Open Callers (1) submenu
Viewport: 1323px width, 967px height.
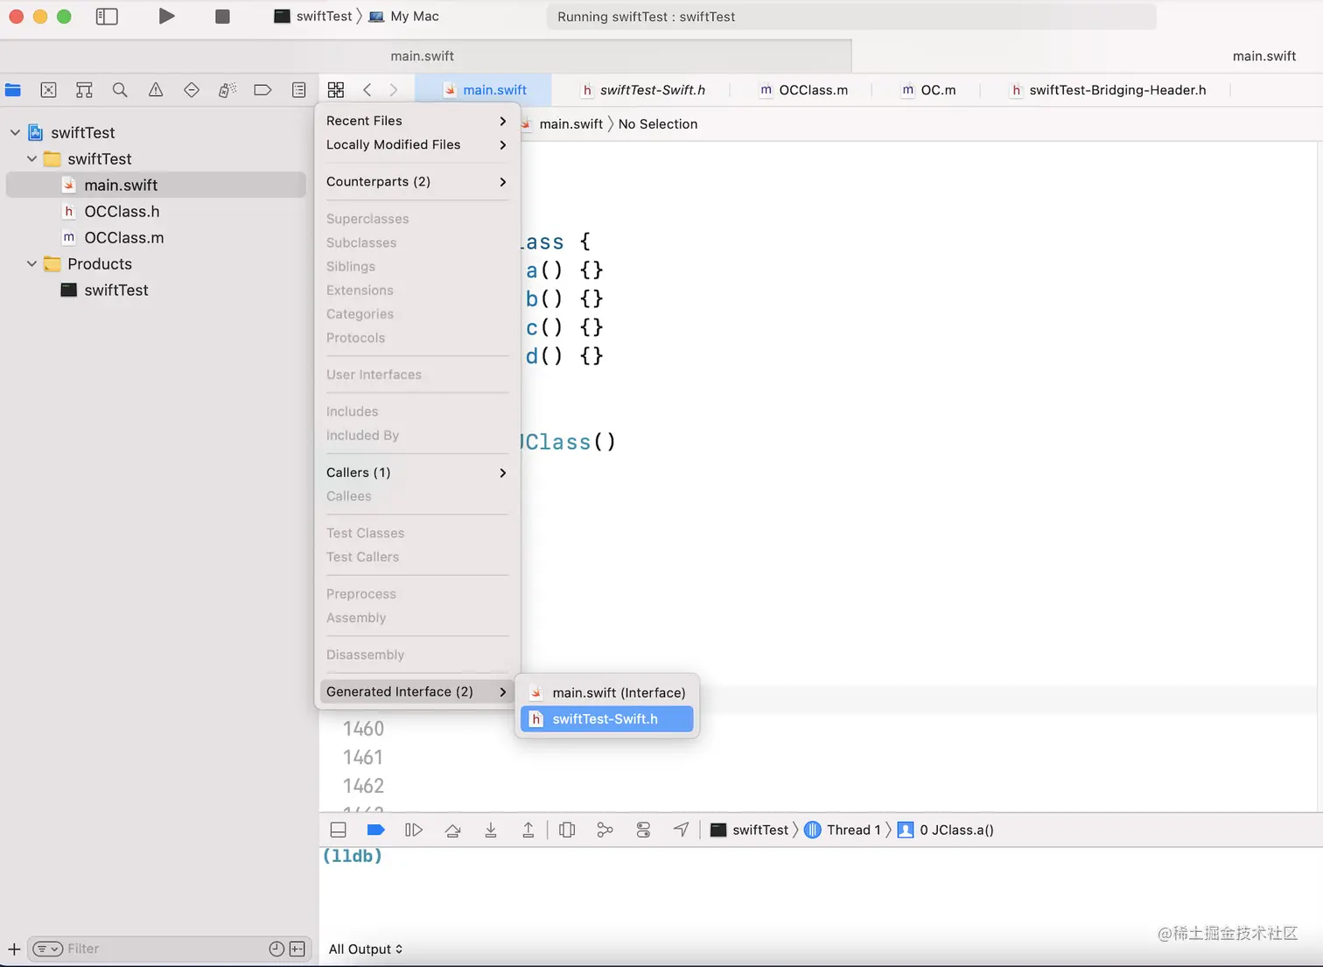[x=416, y=473]
